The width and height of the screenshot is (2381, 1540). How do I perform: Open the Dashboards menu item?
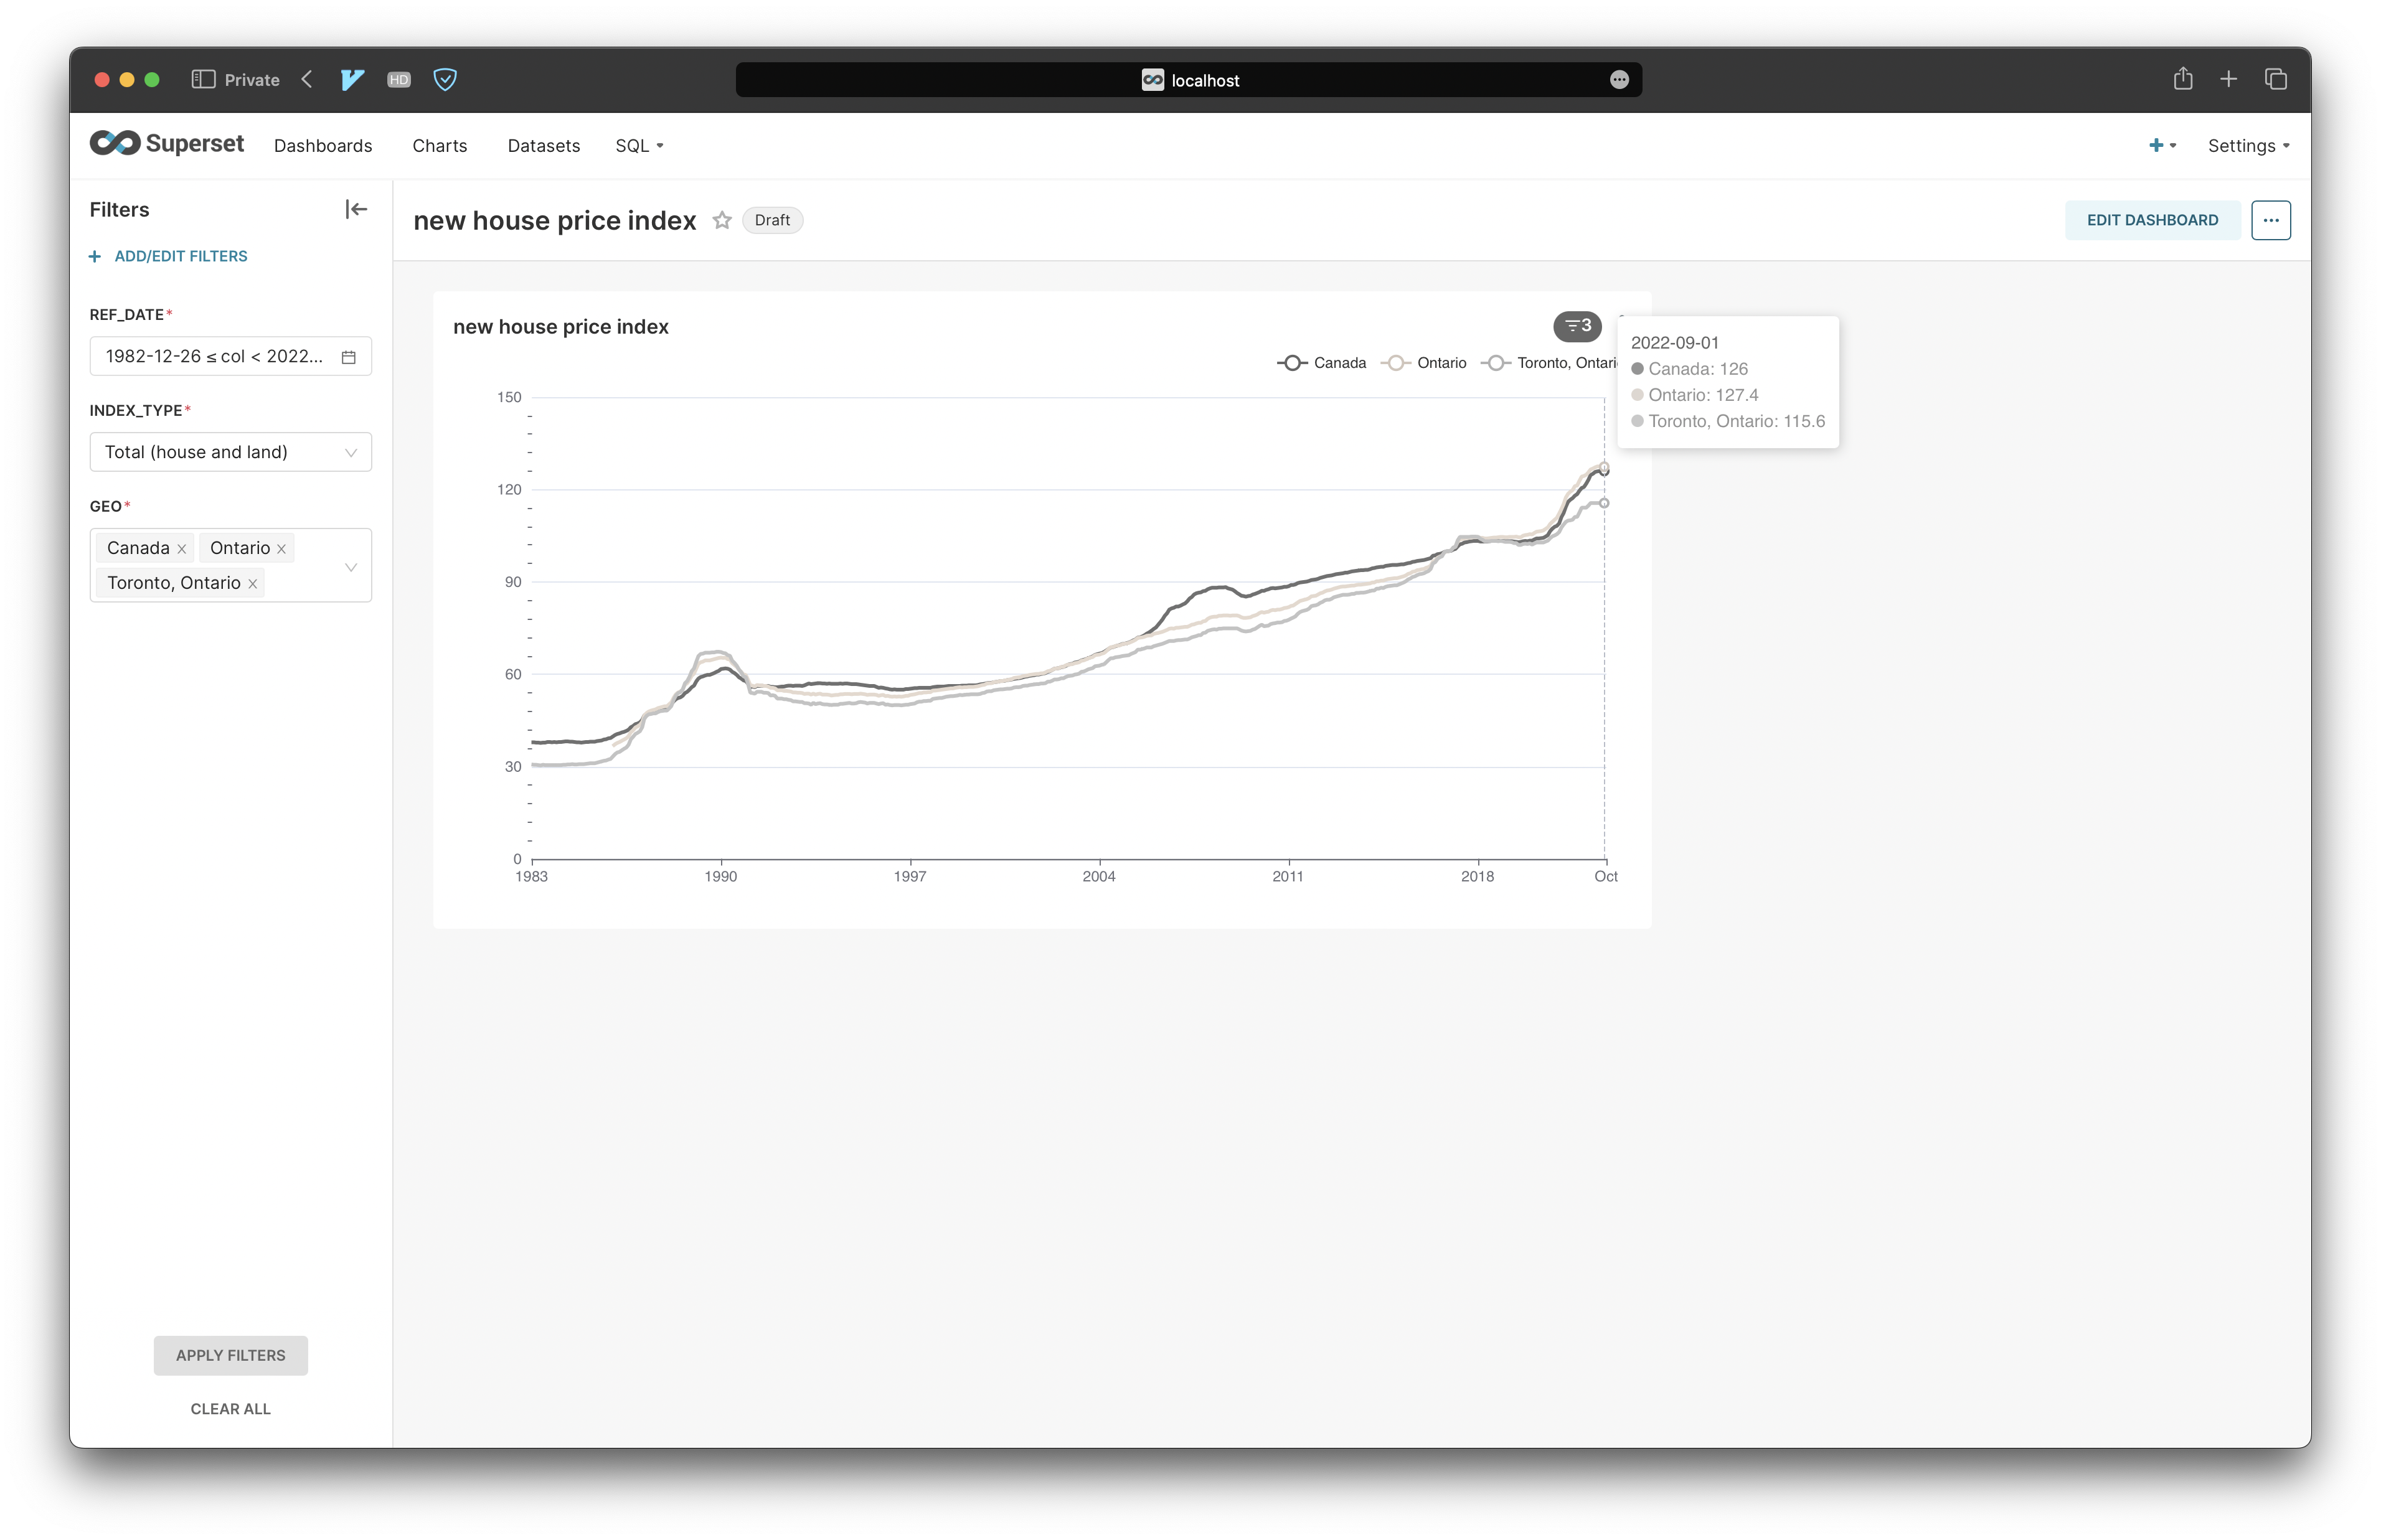coord(323,146)
